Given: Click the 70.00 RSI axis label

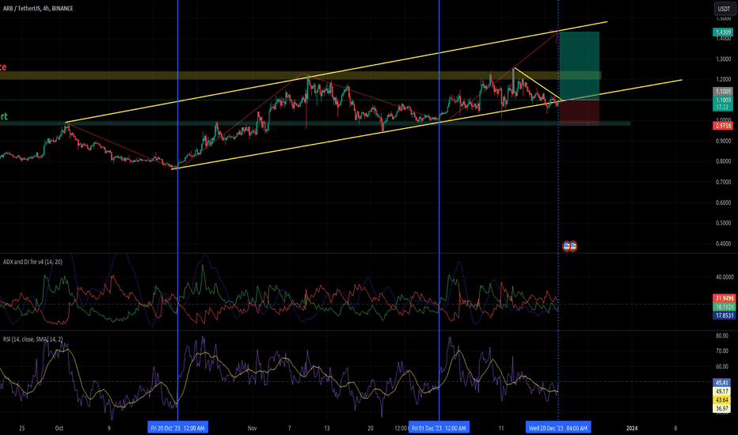Looking at the screenshot, I should point(722,351).
